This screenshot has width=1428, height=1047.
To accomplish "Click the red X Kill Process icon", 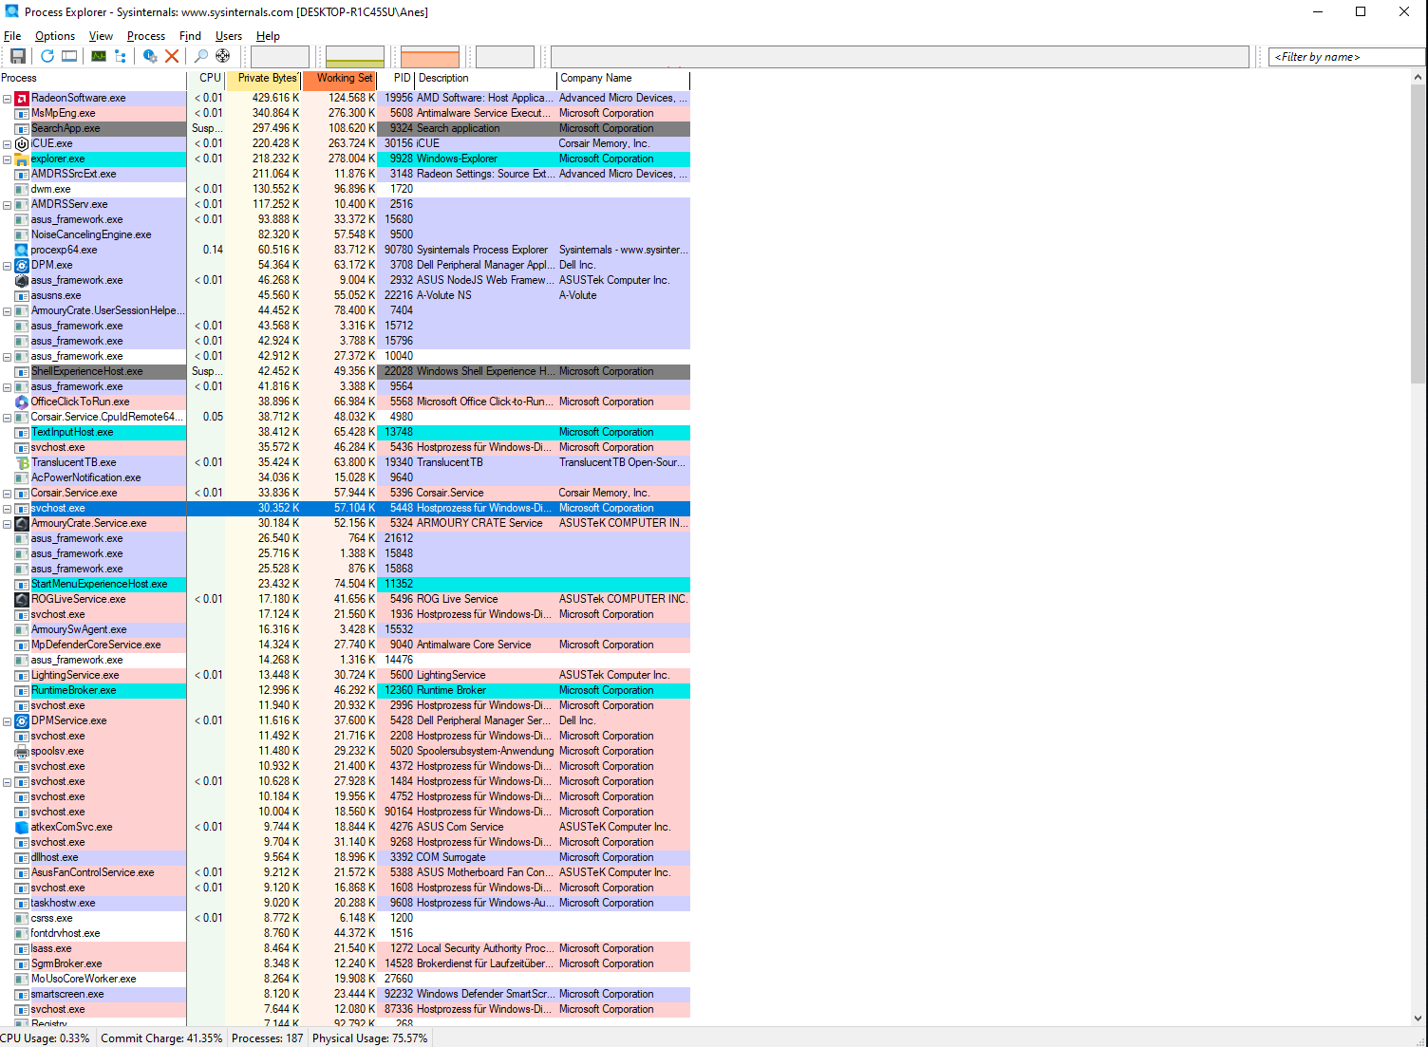I will 172,56.
